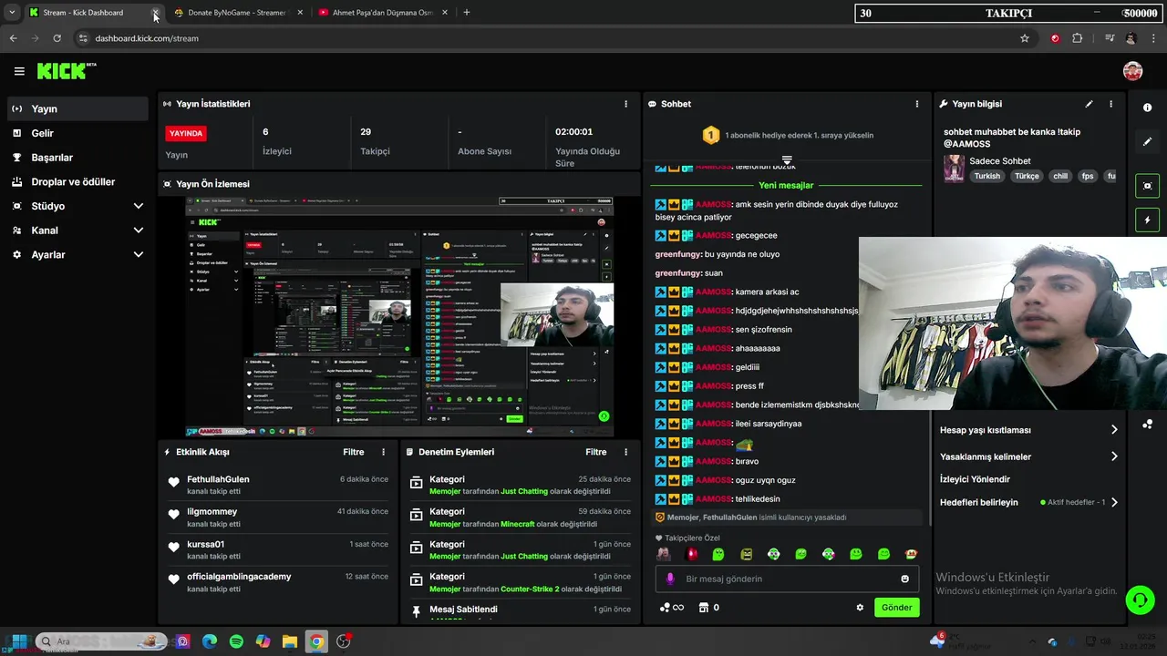
Task: Open the green support headset button
Action: tap(1140, 600)
